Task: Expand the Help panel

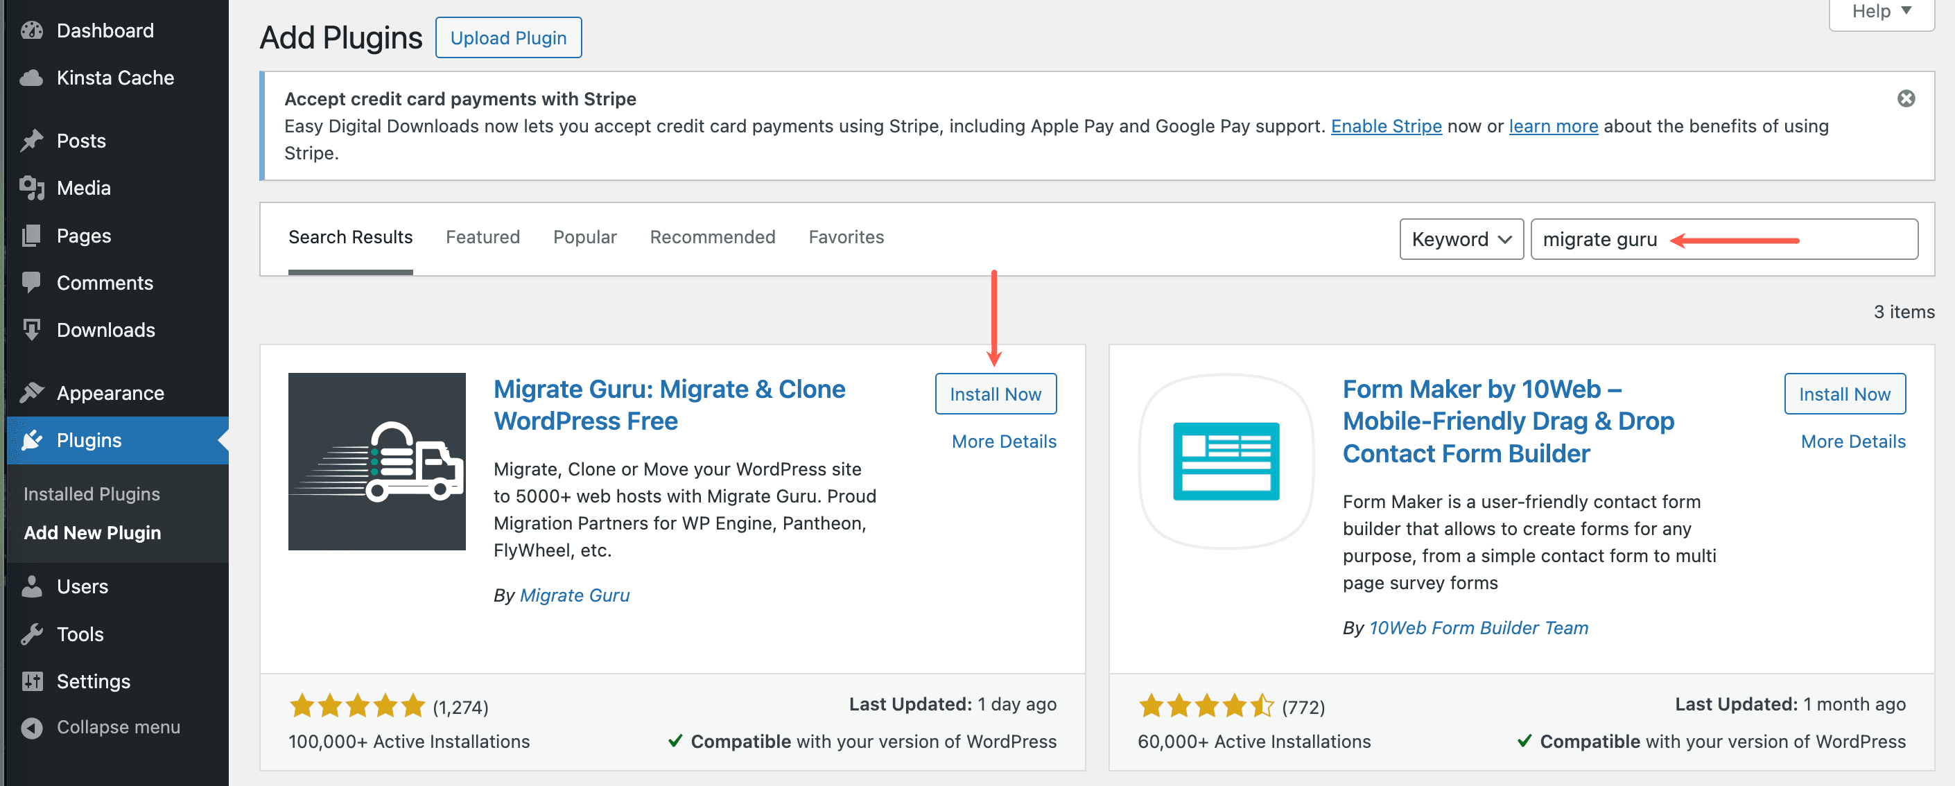Action: tap(1880, 11)
